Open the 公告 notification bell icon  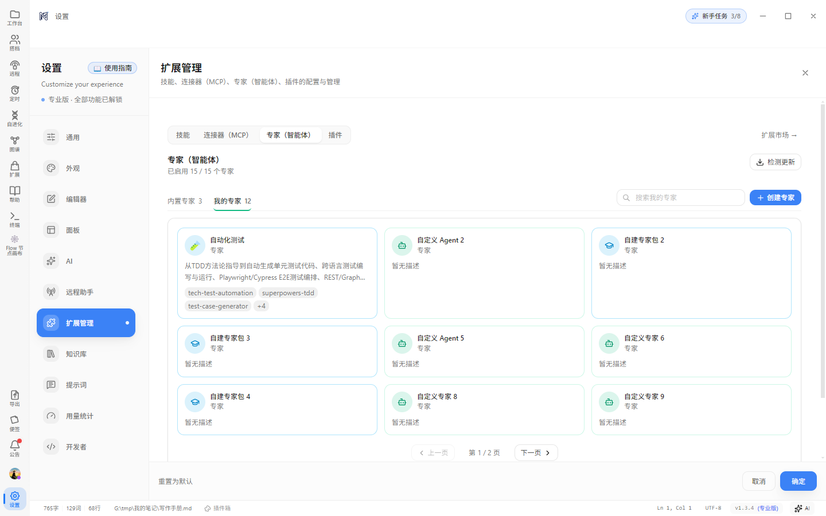tap(15, 448)
